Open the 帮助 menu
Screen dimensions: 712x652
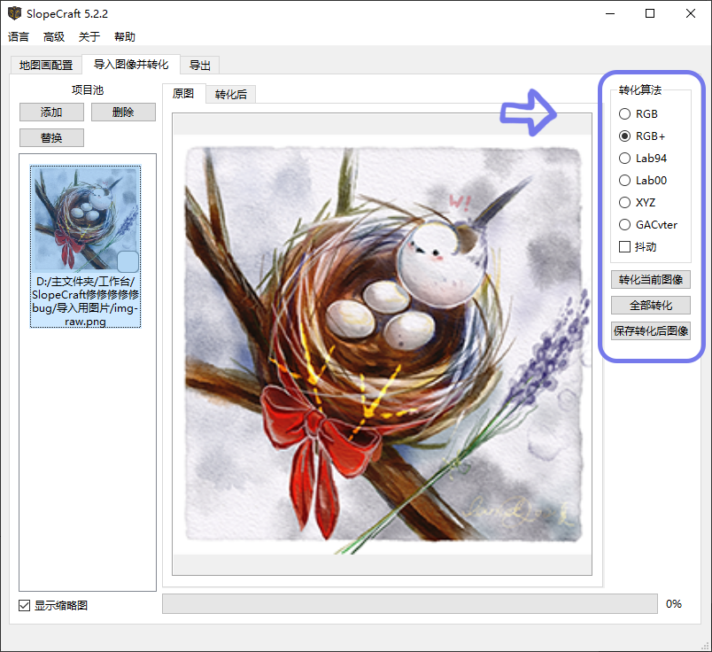pyautogui.click(x=125, y=37)
